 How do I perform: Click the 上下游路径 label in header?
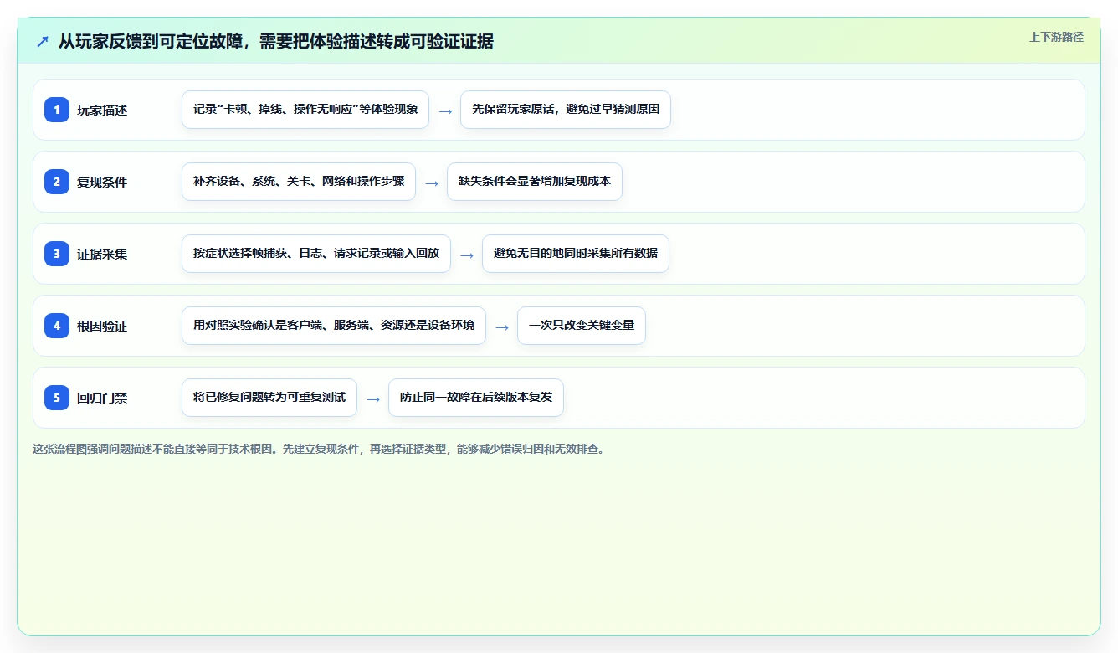[1056, 37]
